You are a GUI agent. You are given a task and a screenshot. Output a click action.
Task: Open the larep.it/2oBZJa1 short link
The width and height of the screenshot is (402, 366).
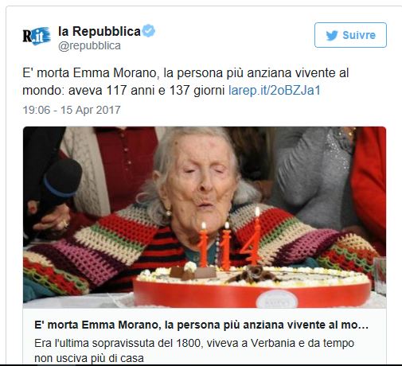click(x=275, y=90)
